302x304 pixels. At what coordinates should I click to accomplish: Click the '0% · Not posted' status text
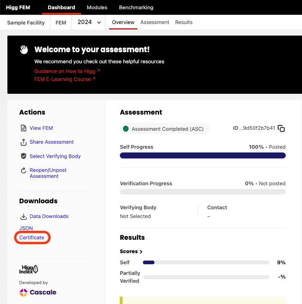click(x=265, y=183)
